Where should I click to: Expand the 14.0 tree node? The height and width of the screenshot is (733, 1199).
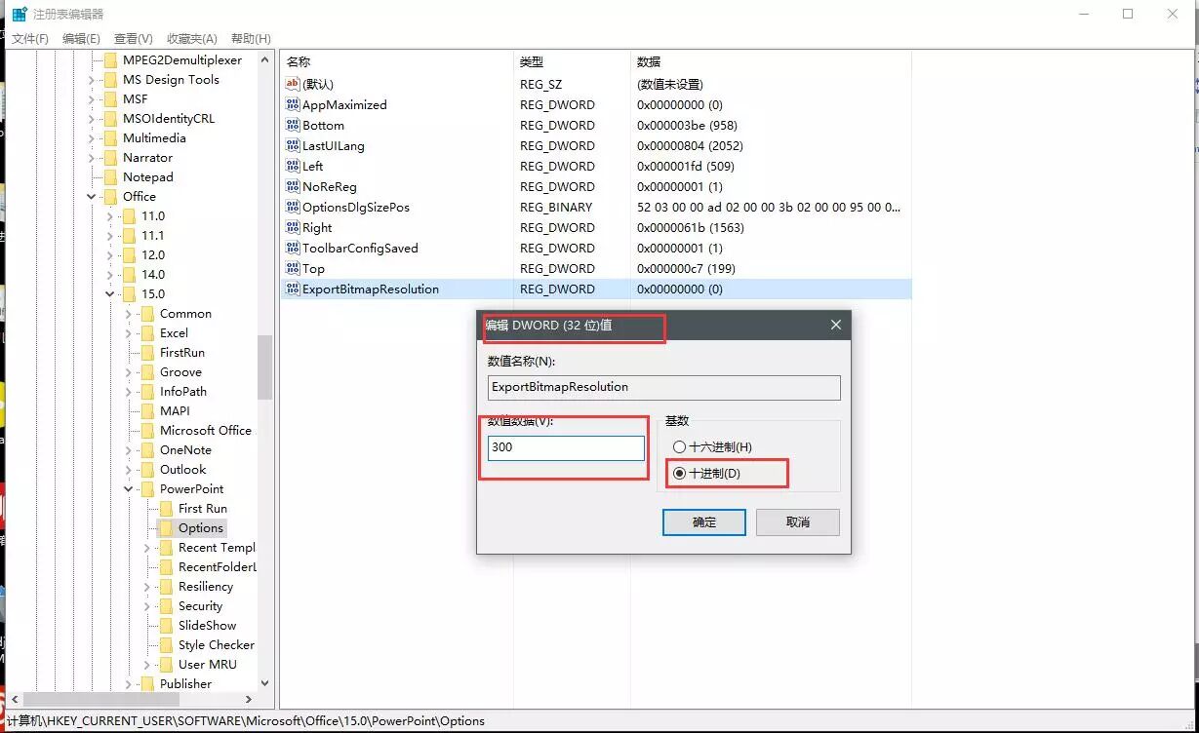(x=110, y=274)
